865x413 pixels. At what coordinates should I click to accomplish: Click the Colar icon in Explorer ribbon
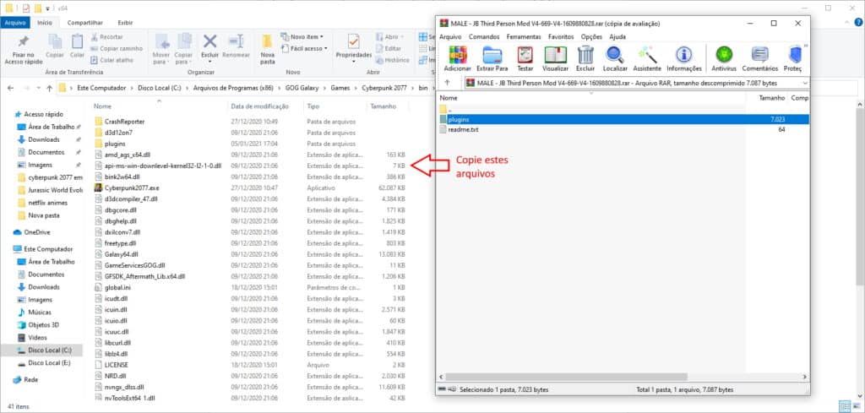tap(77, 42)
